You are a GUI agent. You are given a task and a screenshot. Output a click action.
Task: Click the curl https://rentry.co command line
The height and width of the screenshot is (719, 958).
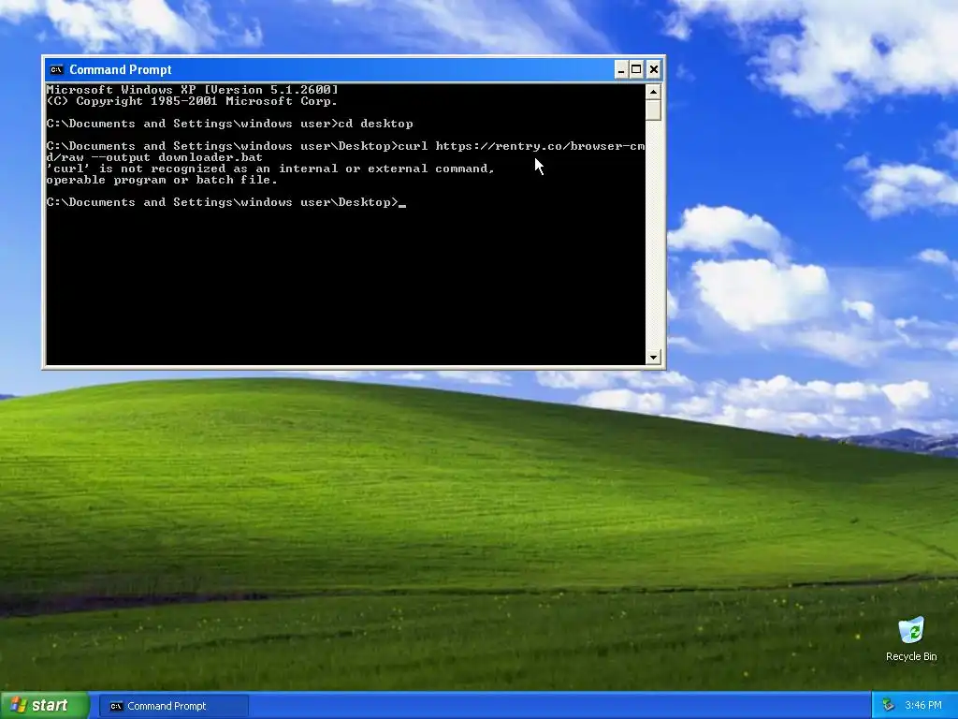(345, 146)
